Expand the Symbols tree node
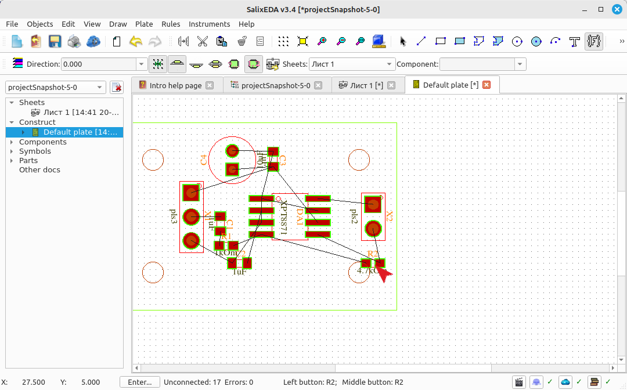This screenshot has height=390, width=627. point(12,151)
